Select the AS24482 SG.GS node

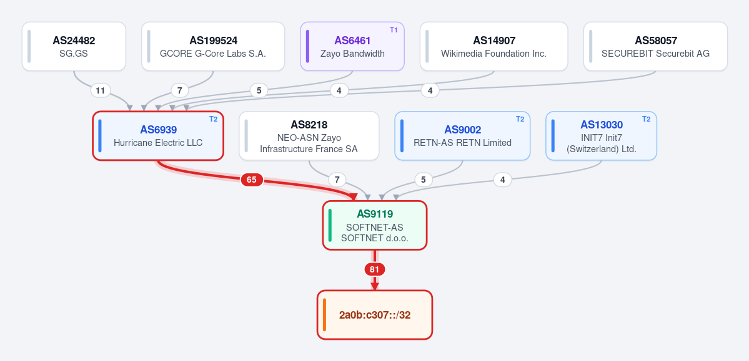[74, 46]
